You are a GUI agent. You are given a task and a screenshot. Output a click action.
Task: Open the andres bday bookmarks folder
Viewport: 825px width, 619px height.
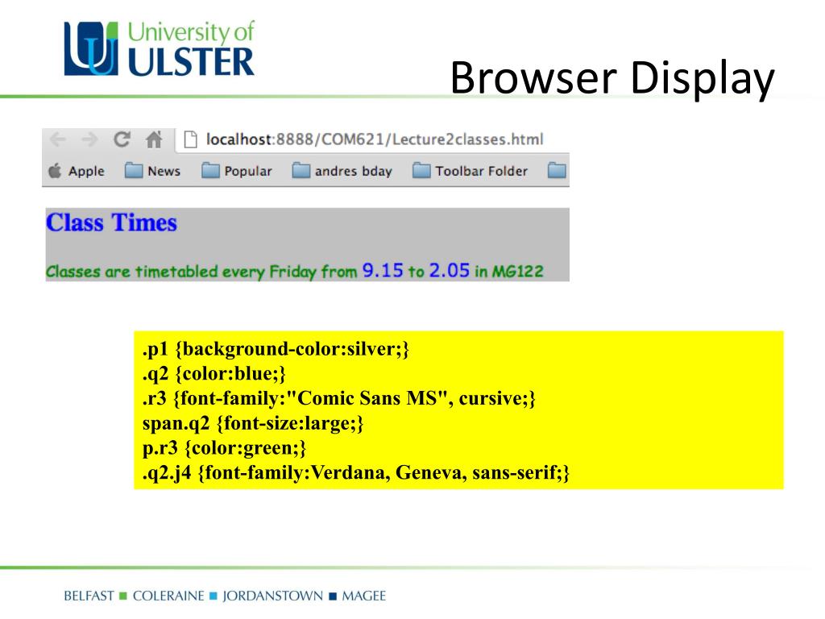click(342, 171)
